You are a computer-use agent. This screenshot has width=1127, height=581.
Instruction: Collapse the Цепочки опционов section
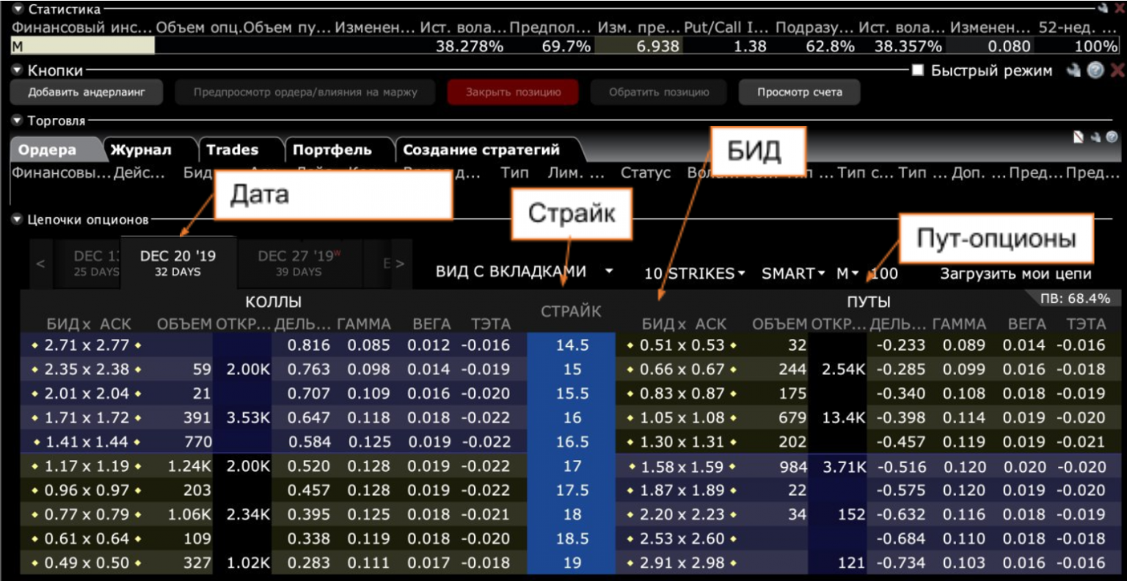pyautogui.click(x=18, y=219)
